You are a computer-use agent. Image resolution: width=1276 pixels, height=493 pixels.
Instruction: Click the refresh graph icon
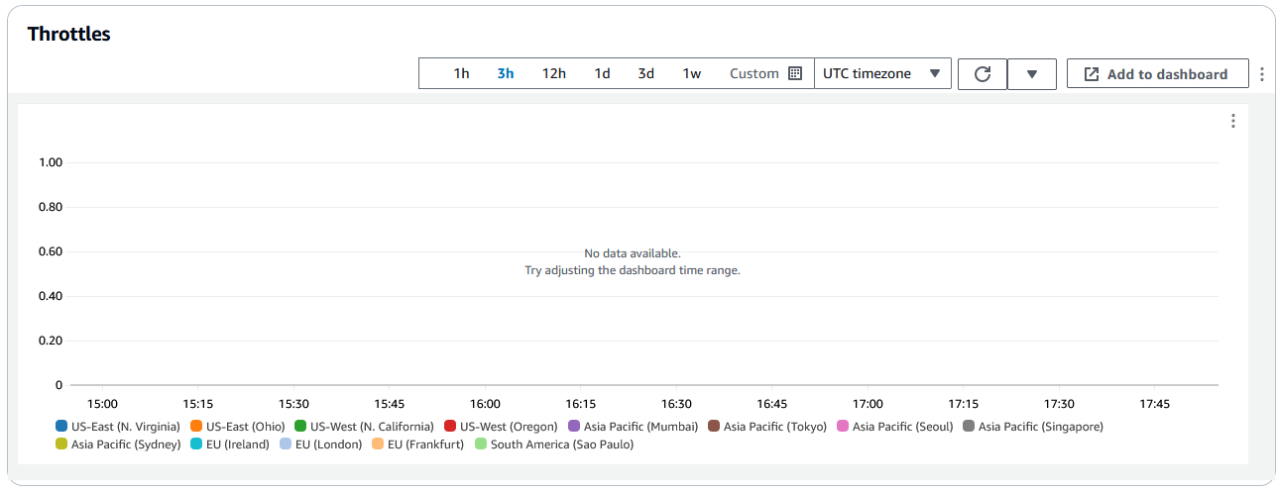tap(983, 74)
